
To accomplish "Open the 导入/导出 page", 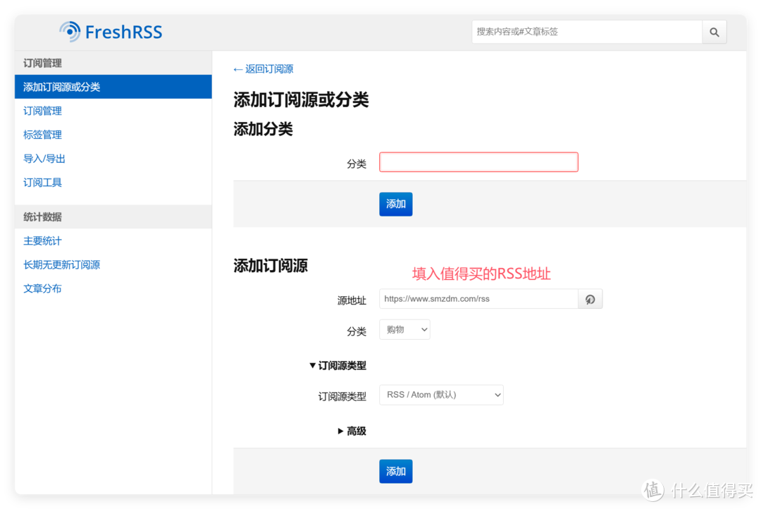I will [x=44, y=159].
